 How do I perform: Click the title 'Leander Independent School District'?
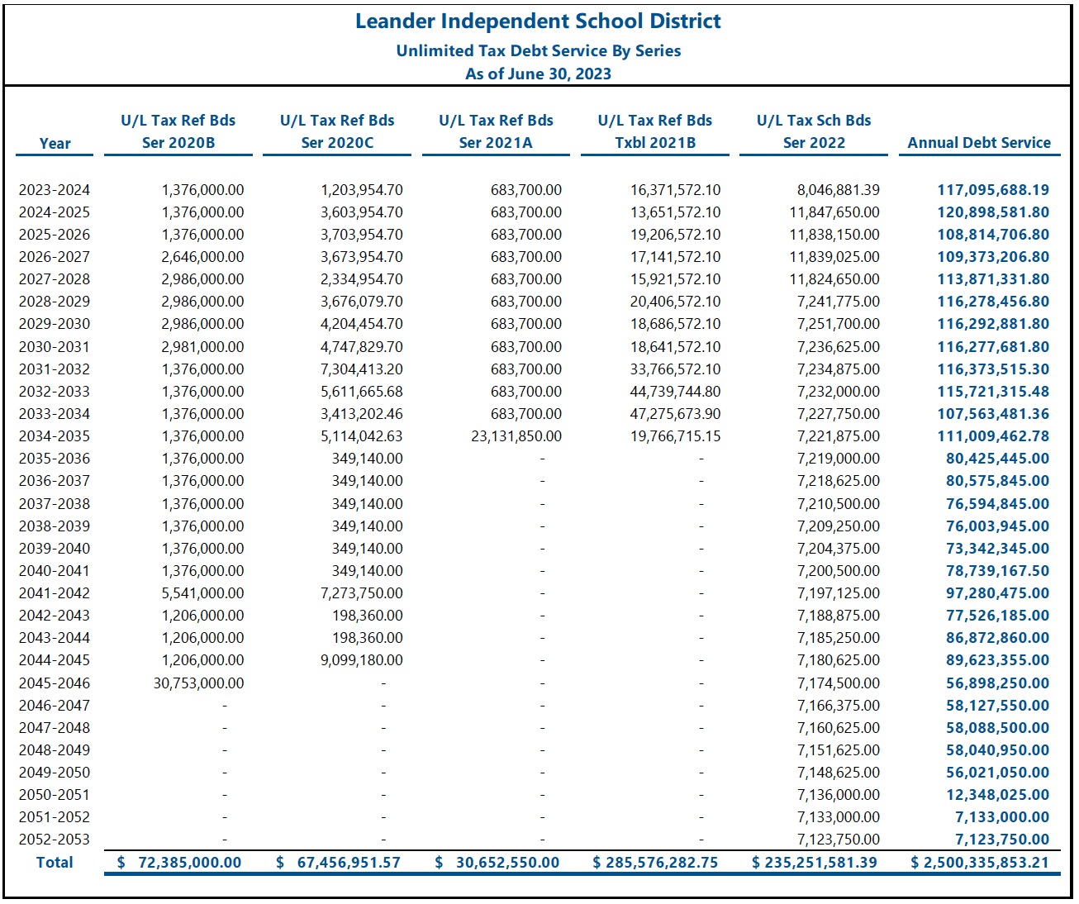pyautogui.click(x=538, y=21)
